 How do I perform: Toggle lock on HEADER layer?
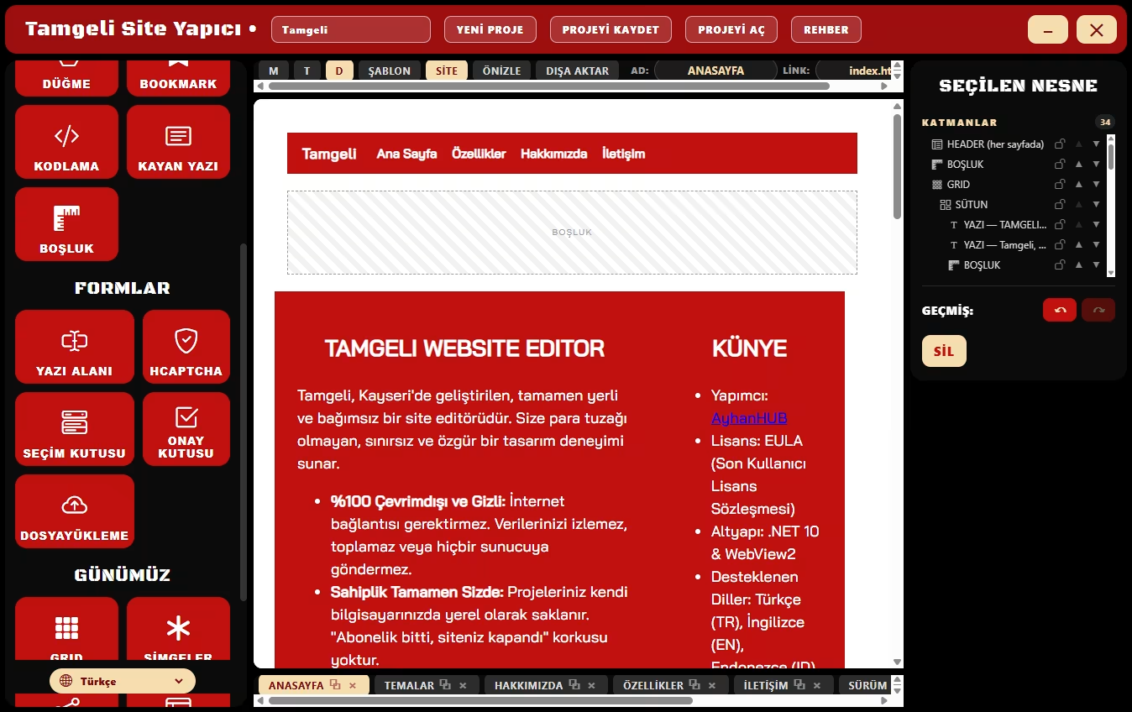point(1061,144)
